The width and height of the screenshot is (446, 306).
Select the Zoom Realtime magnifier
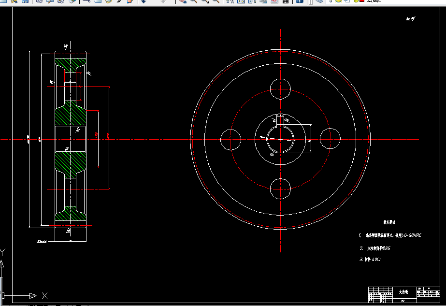194,1
